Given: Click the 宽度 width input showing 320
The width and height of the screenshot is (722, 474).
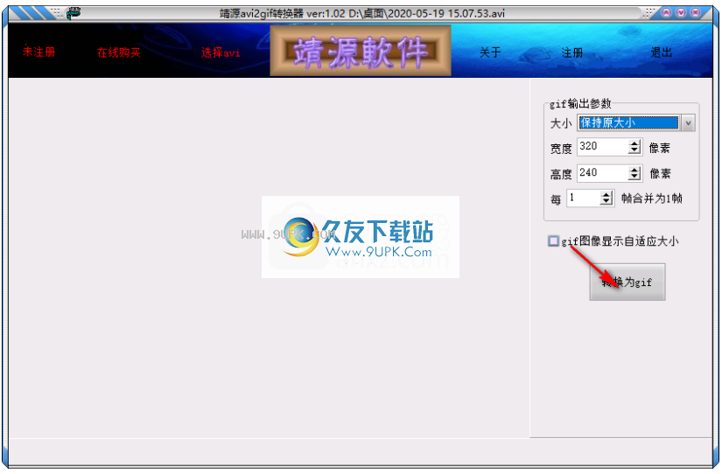Looking at the screenshot, I should [603, 147].
